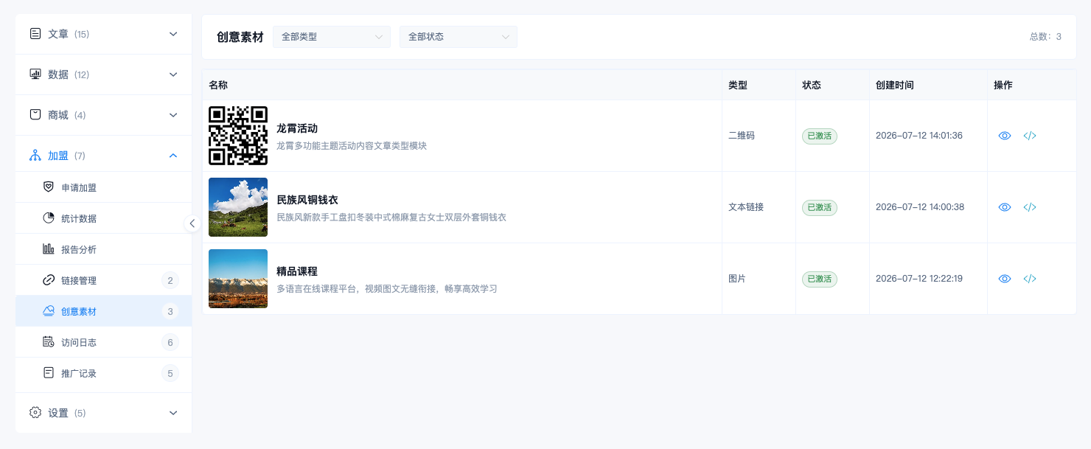
Task: Click timestamp 2026-07-12 14:00:38
Action: [x=920, y=207]
